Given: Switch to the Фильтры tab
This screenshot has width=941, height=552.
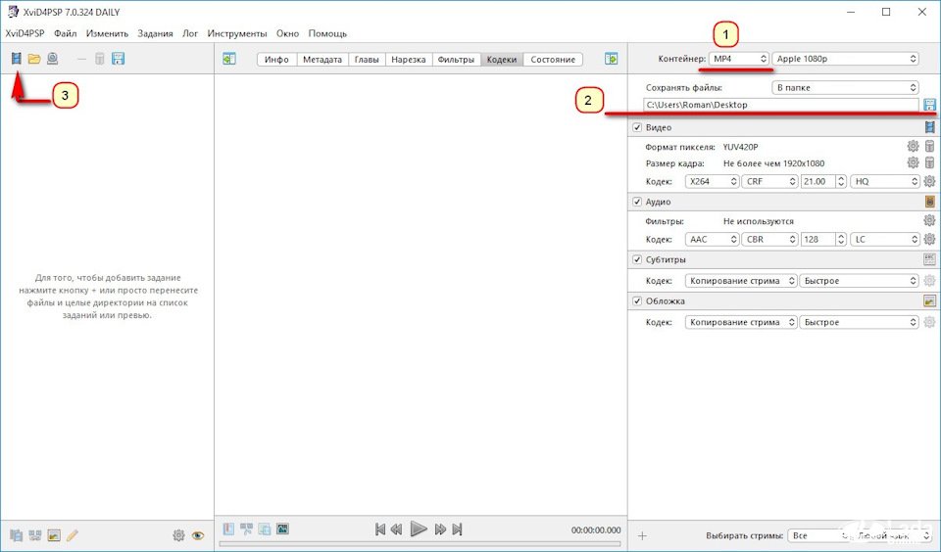Looking at the screenshot, I should pos(456,59).
